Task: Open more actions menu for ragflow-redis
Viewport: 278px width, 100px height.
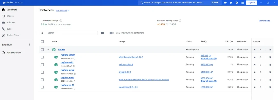Action: pos(260,65)
